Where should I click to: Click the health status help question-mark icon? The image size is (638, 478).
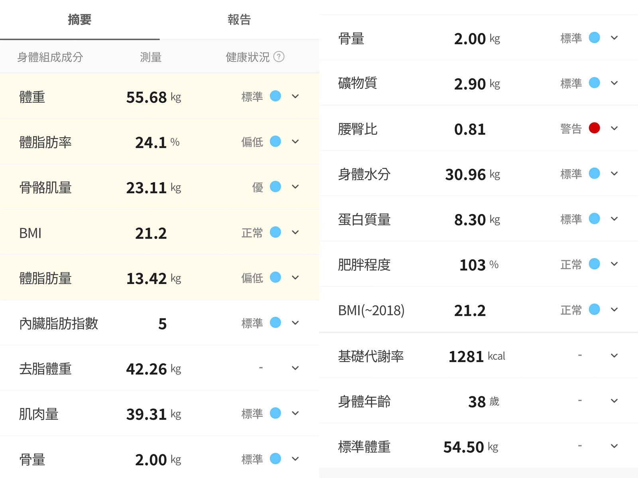tap(279, 57)
